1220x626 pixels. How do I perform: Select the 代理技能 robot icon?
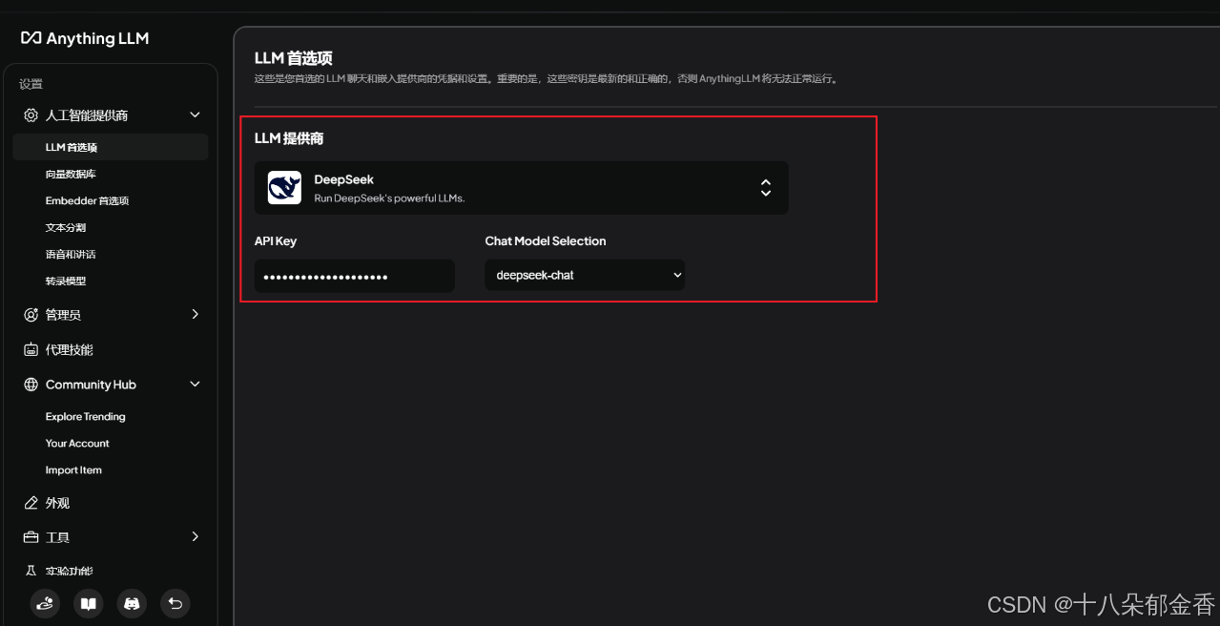click(30, 349)
